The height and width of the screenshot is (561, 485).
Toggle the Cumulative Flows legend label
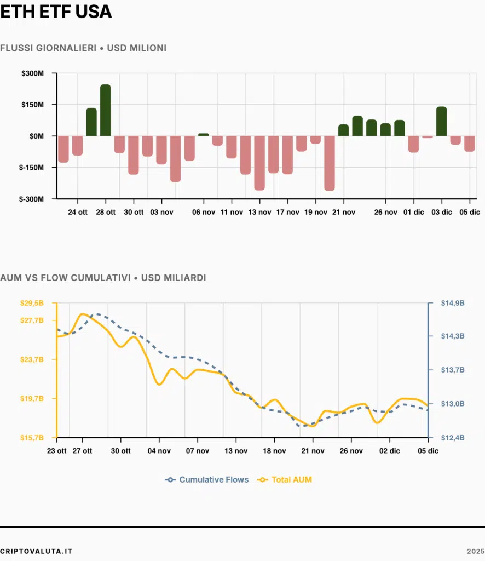[213, 480]
